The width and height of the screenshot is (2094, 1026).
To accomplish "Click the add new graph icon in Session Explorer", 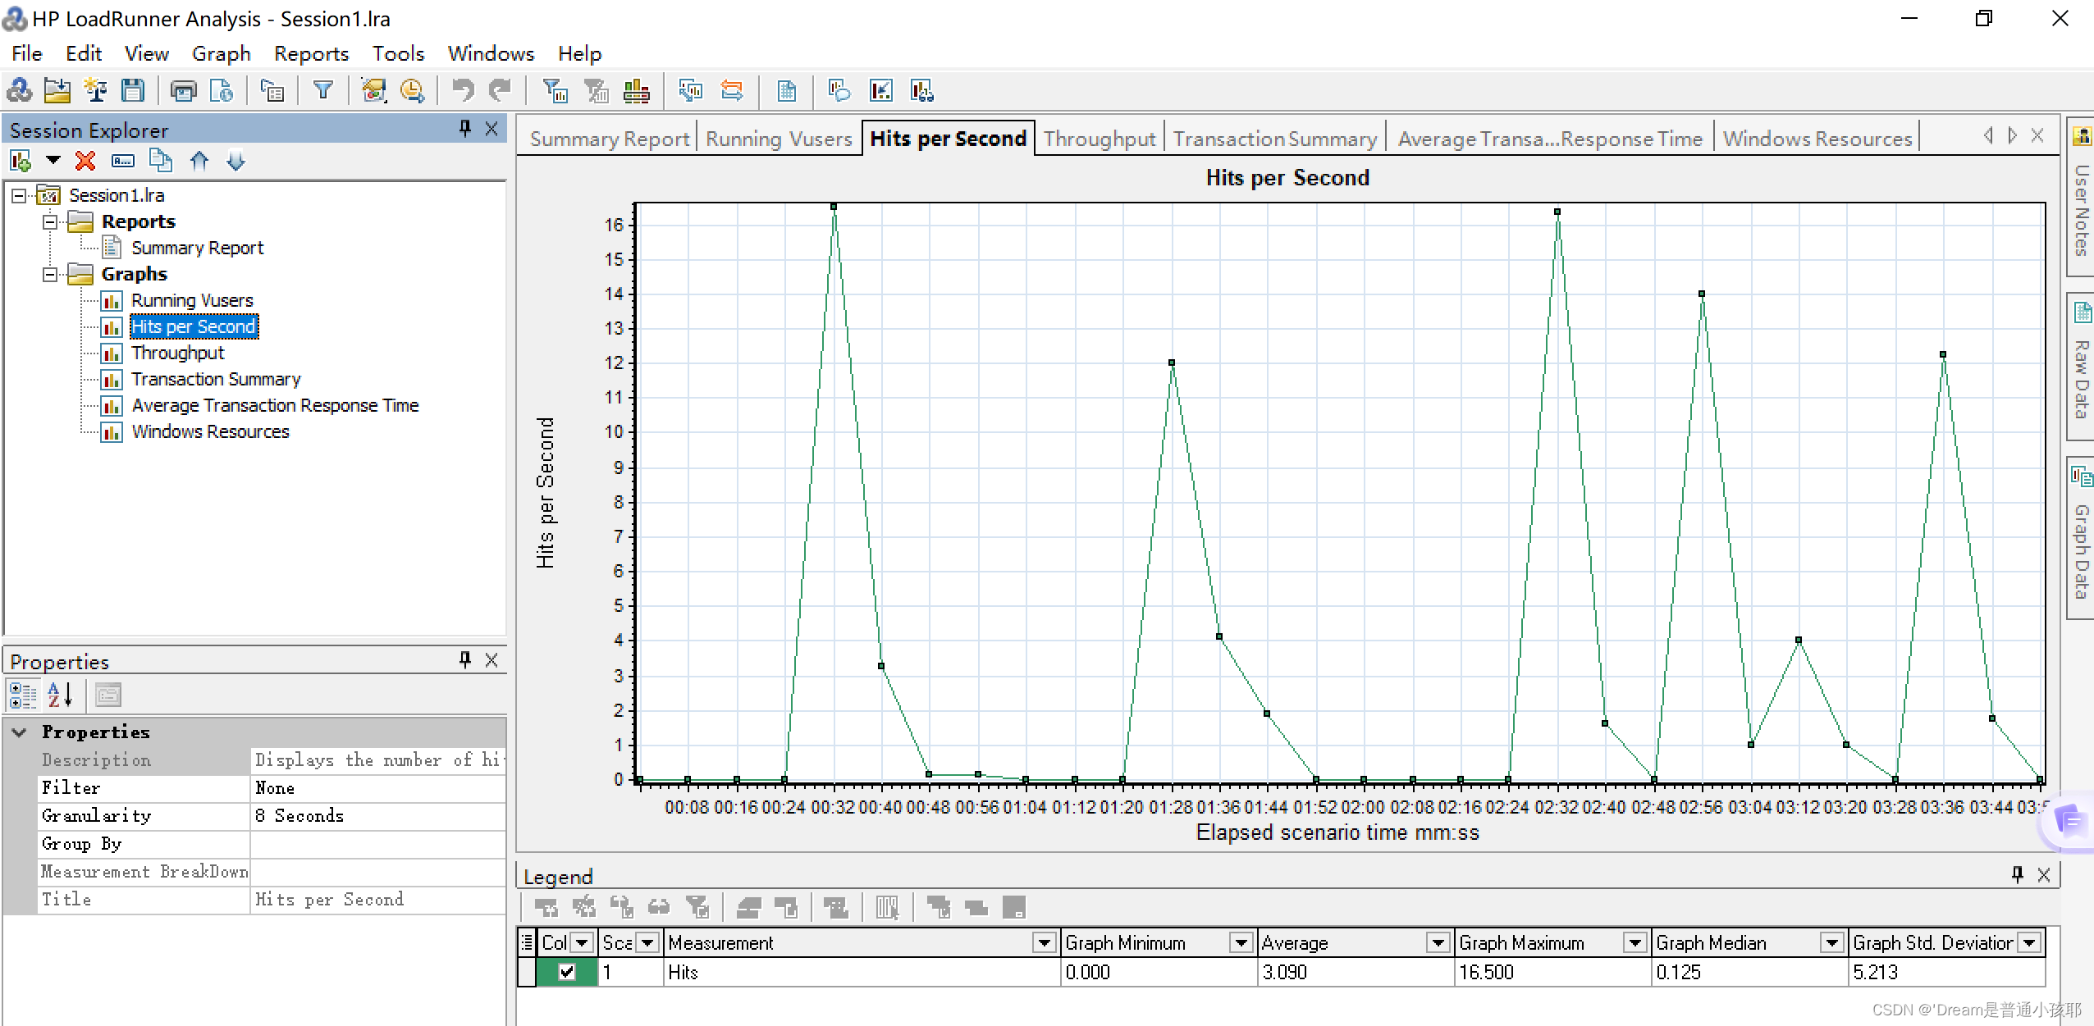I will [x=21, y=161].
